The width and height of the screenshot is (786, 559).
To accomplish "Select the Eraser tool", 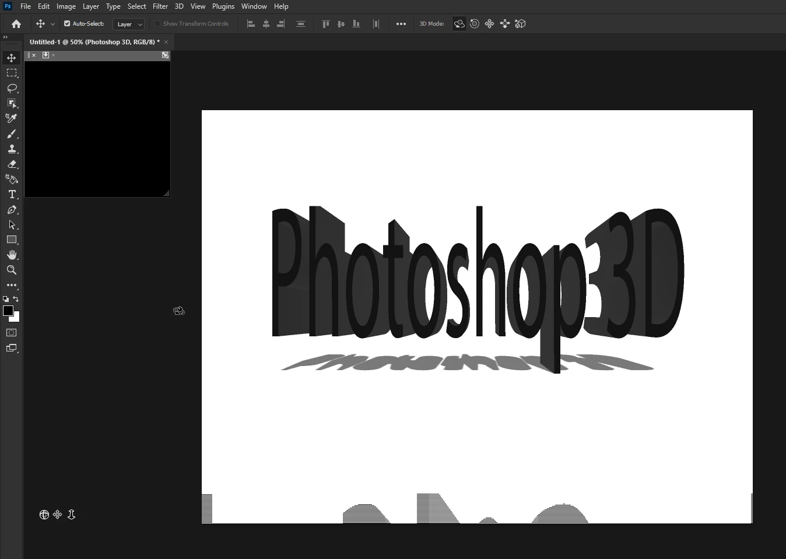I will (x=12, y=164).
